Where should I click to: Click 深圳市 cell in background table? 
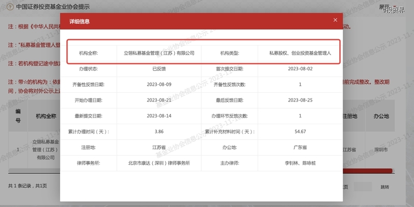pos(381,150)
